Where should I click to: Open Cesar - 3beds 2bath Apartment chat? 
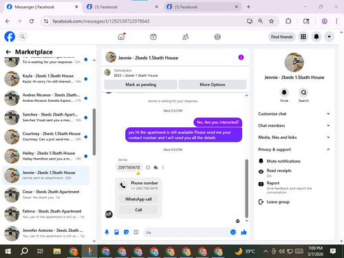pyautogui.click(x=46, y=195)
